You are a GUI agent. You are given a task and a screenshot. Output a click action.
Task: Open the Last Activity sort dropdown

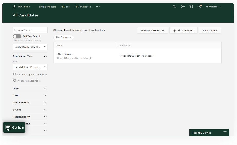pyautogui.click(x=30, y=47)
